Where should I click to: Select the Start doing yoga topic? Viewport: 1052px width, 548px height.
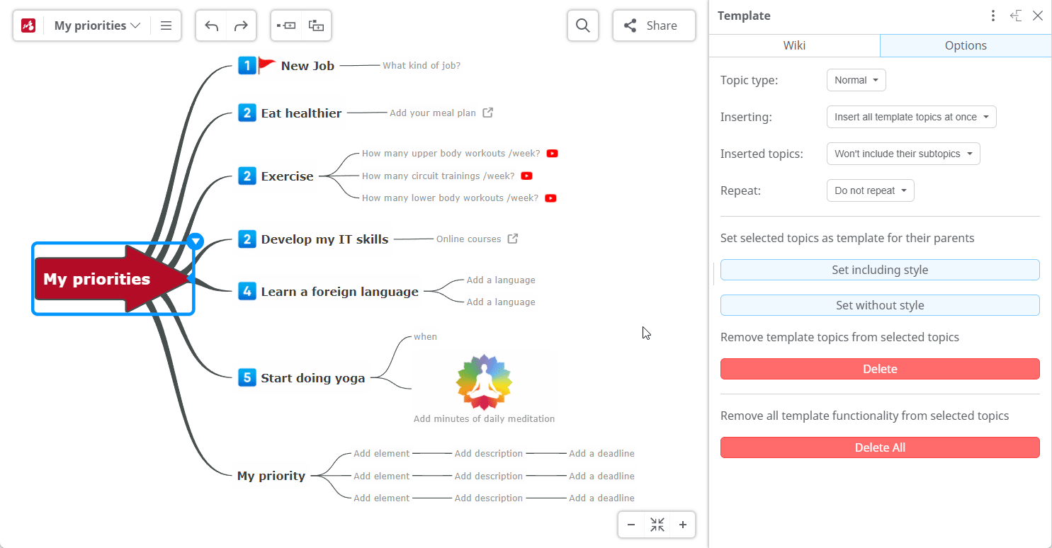tap(313, 377)
